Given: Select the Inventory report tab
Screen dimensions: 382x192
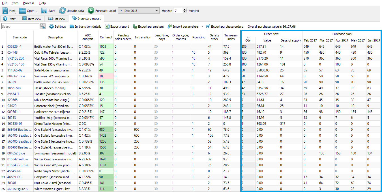Looking at the screenshot, I should (86, 19).
